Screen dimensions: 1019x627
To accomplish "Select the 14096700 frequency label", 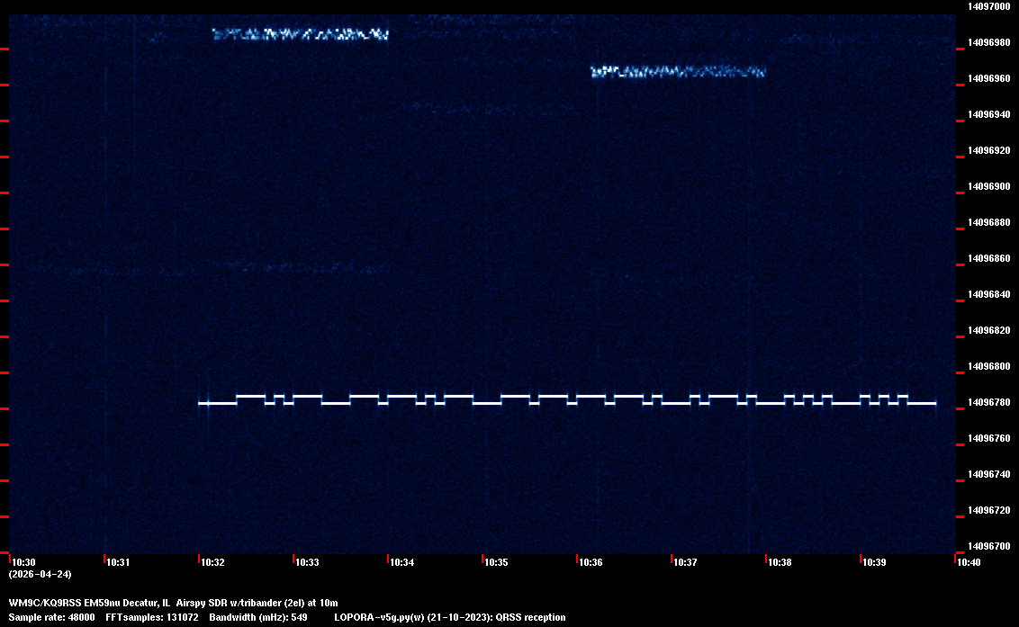I will [988, 546].
